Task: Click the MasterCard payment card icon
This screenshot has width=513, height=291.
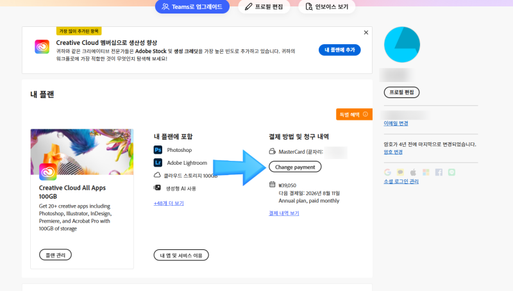Action: 272,151
